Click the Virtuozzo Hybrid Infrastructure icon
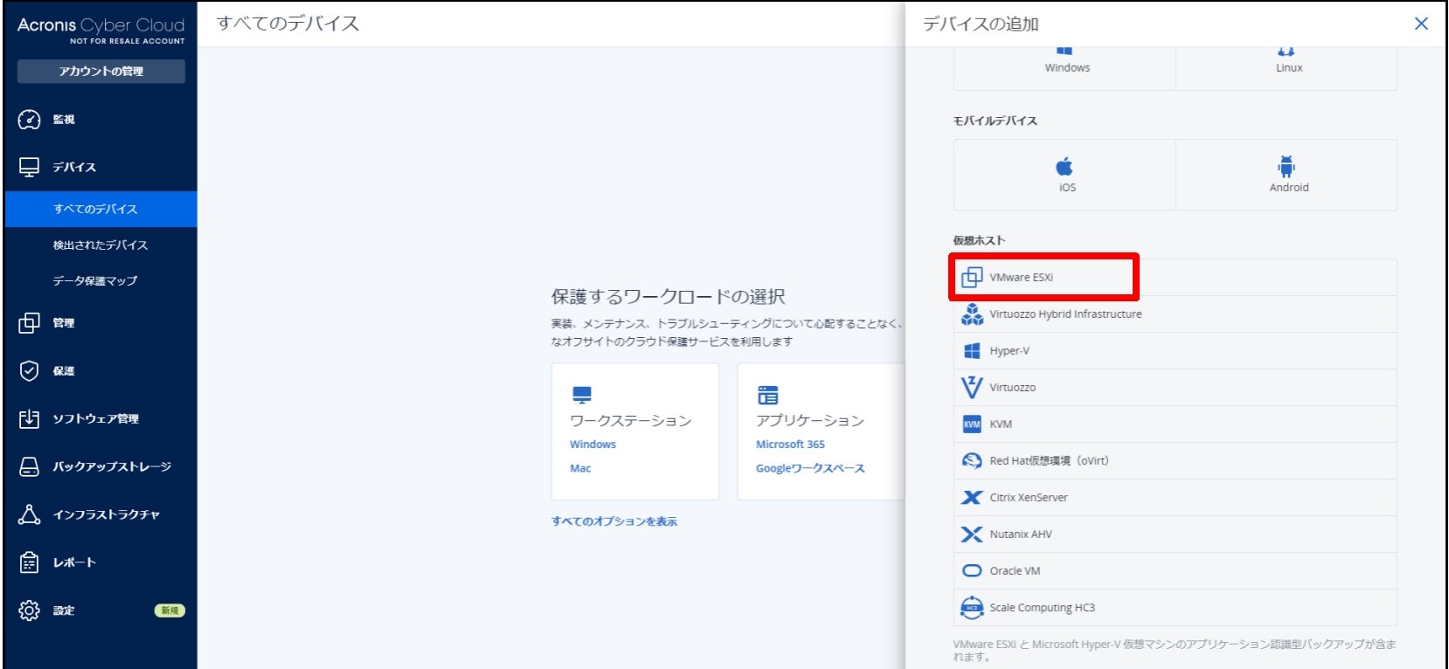This screenshot has width=1449, height=669. 972,314
